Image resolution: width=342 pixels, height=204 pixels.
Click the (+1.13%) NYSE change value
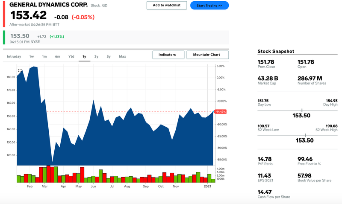[x=57, y=37]
